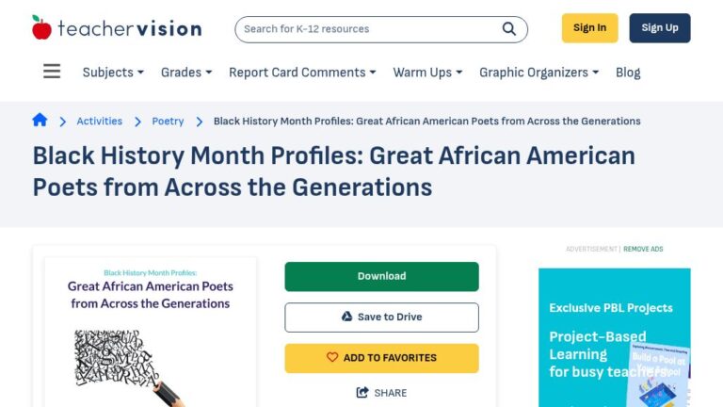Click the Google Drive icon
This screenshot has width=723, height=407.
coord(346,317)
